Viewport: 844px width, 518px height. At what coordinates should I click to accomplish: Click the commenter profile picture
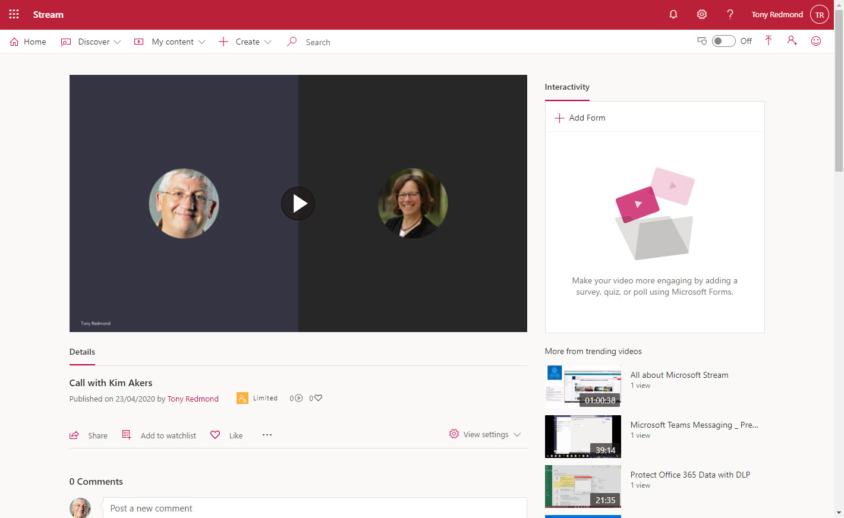click(x=80, y=508)
